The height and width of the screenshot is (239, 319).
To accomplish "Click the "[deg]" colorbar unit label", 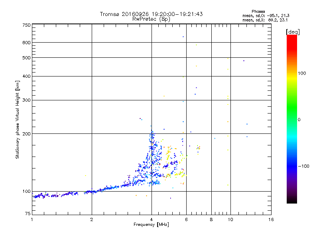I will pos(293,32).
